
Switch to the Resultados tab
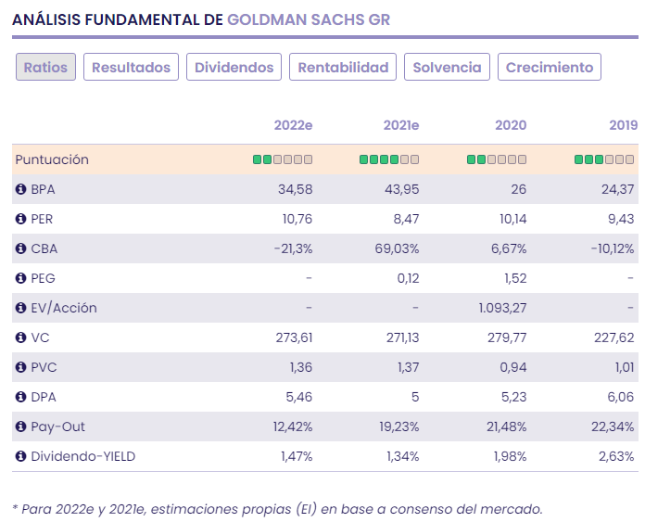131,67
